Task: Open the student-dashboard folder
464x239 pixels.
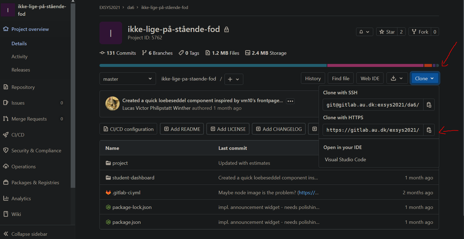Action: [133, 178]
